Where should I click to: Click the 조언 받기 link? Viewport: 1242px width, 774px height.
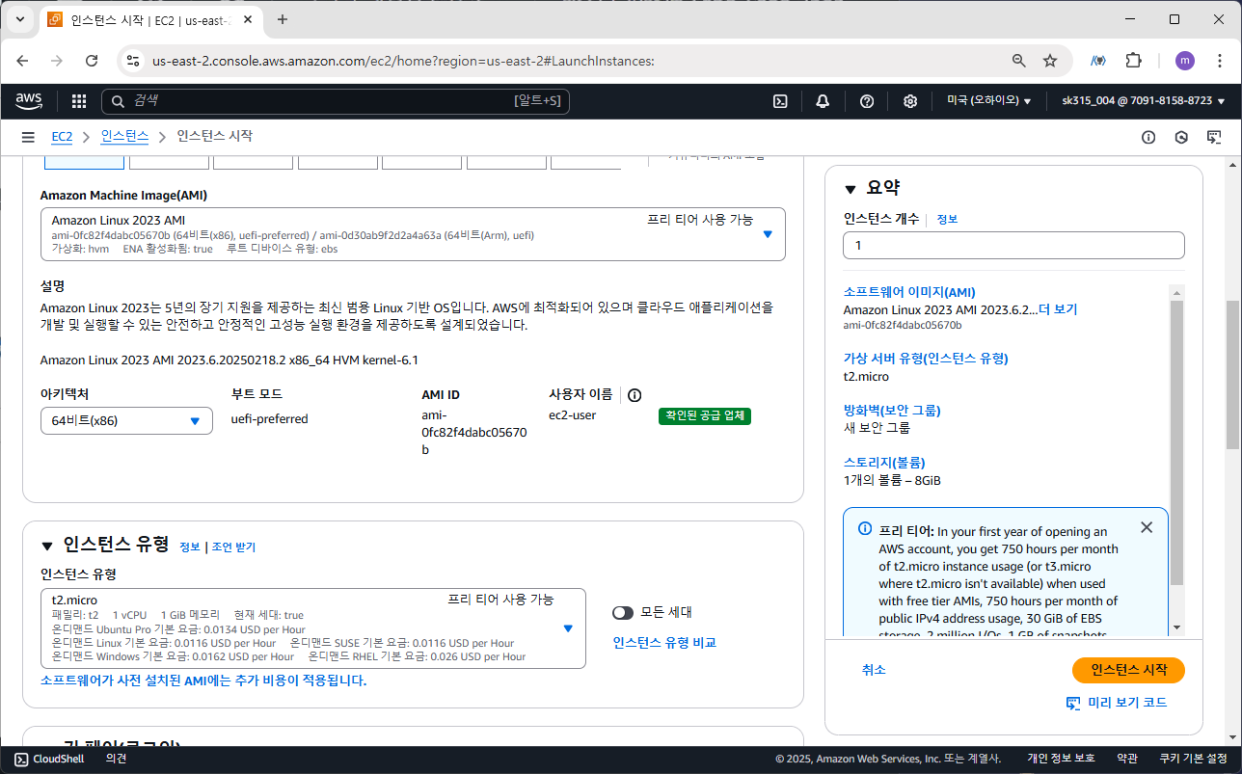pos(234,547)
